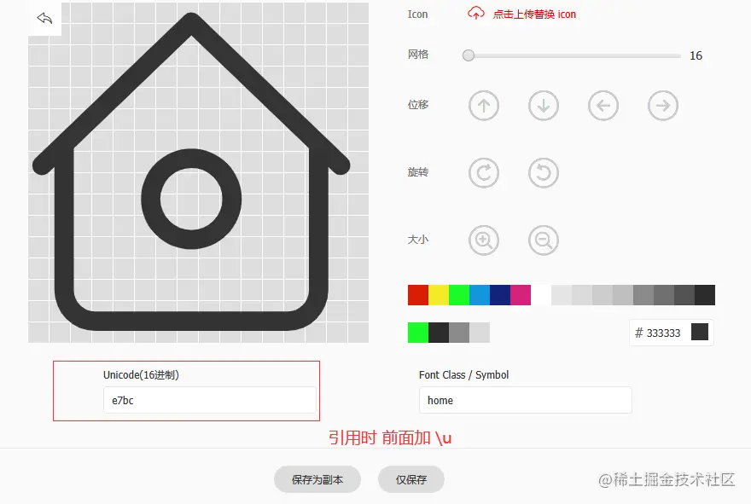
Task: Click 点击上传替换 icon link
Action: 534,14
